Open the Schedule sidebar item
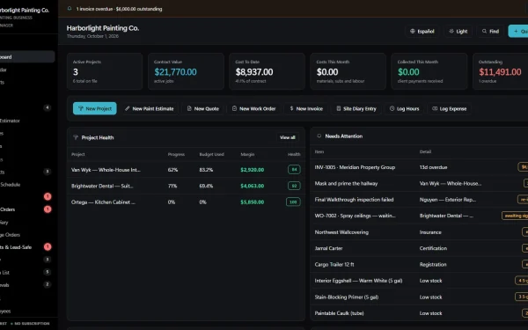The height and width of the screenshot is (330, 528). click(27, 185)
